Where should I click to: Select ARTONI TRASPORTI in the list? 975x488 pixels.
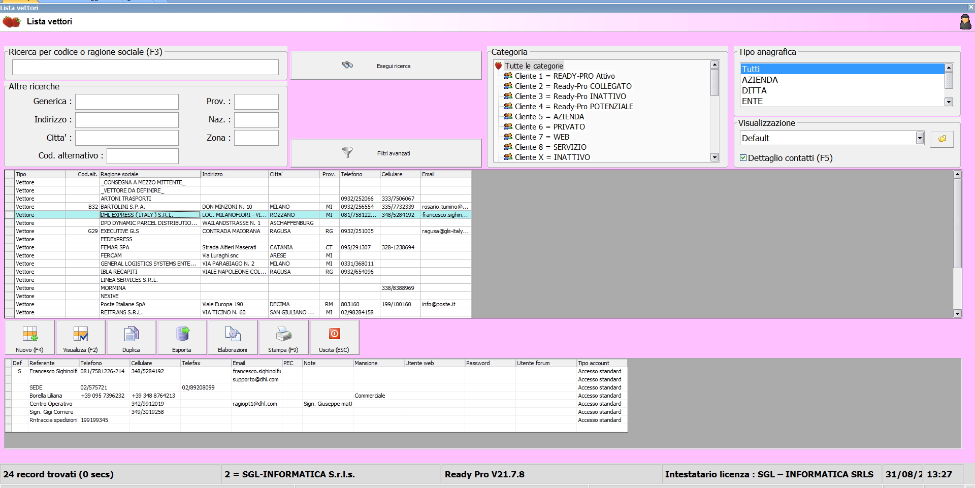238,199
